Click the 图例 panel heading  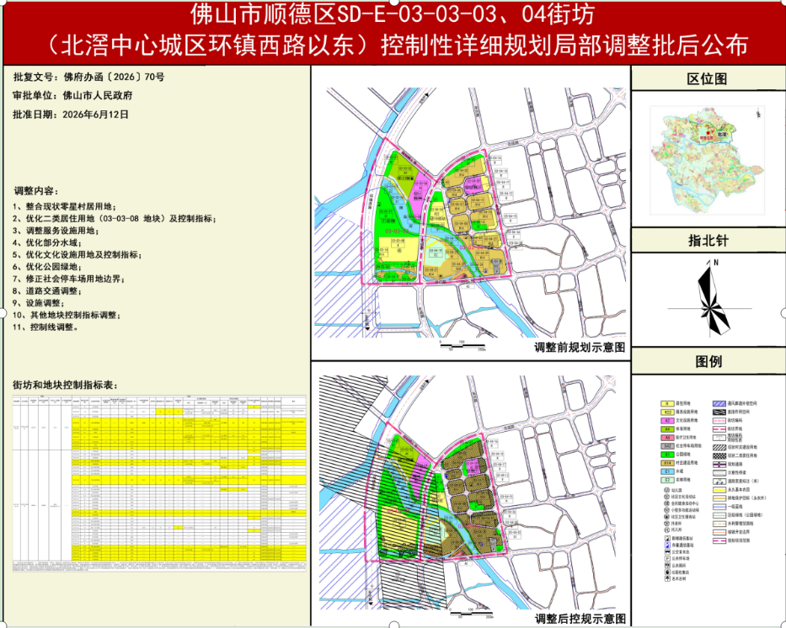pos(708,361)
